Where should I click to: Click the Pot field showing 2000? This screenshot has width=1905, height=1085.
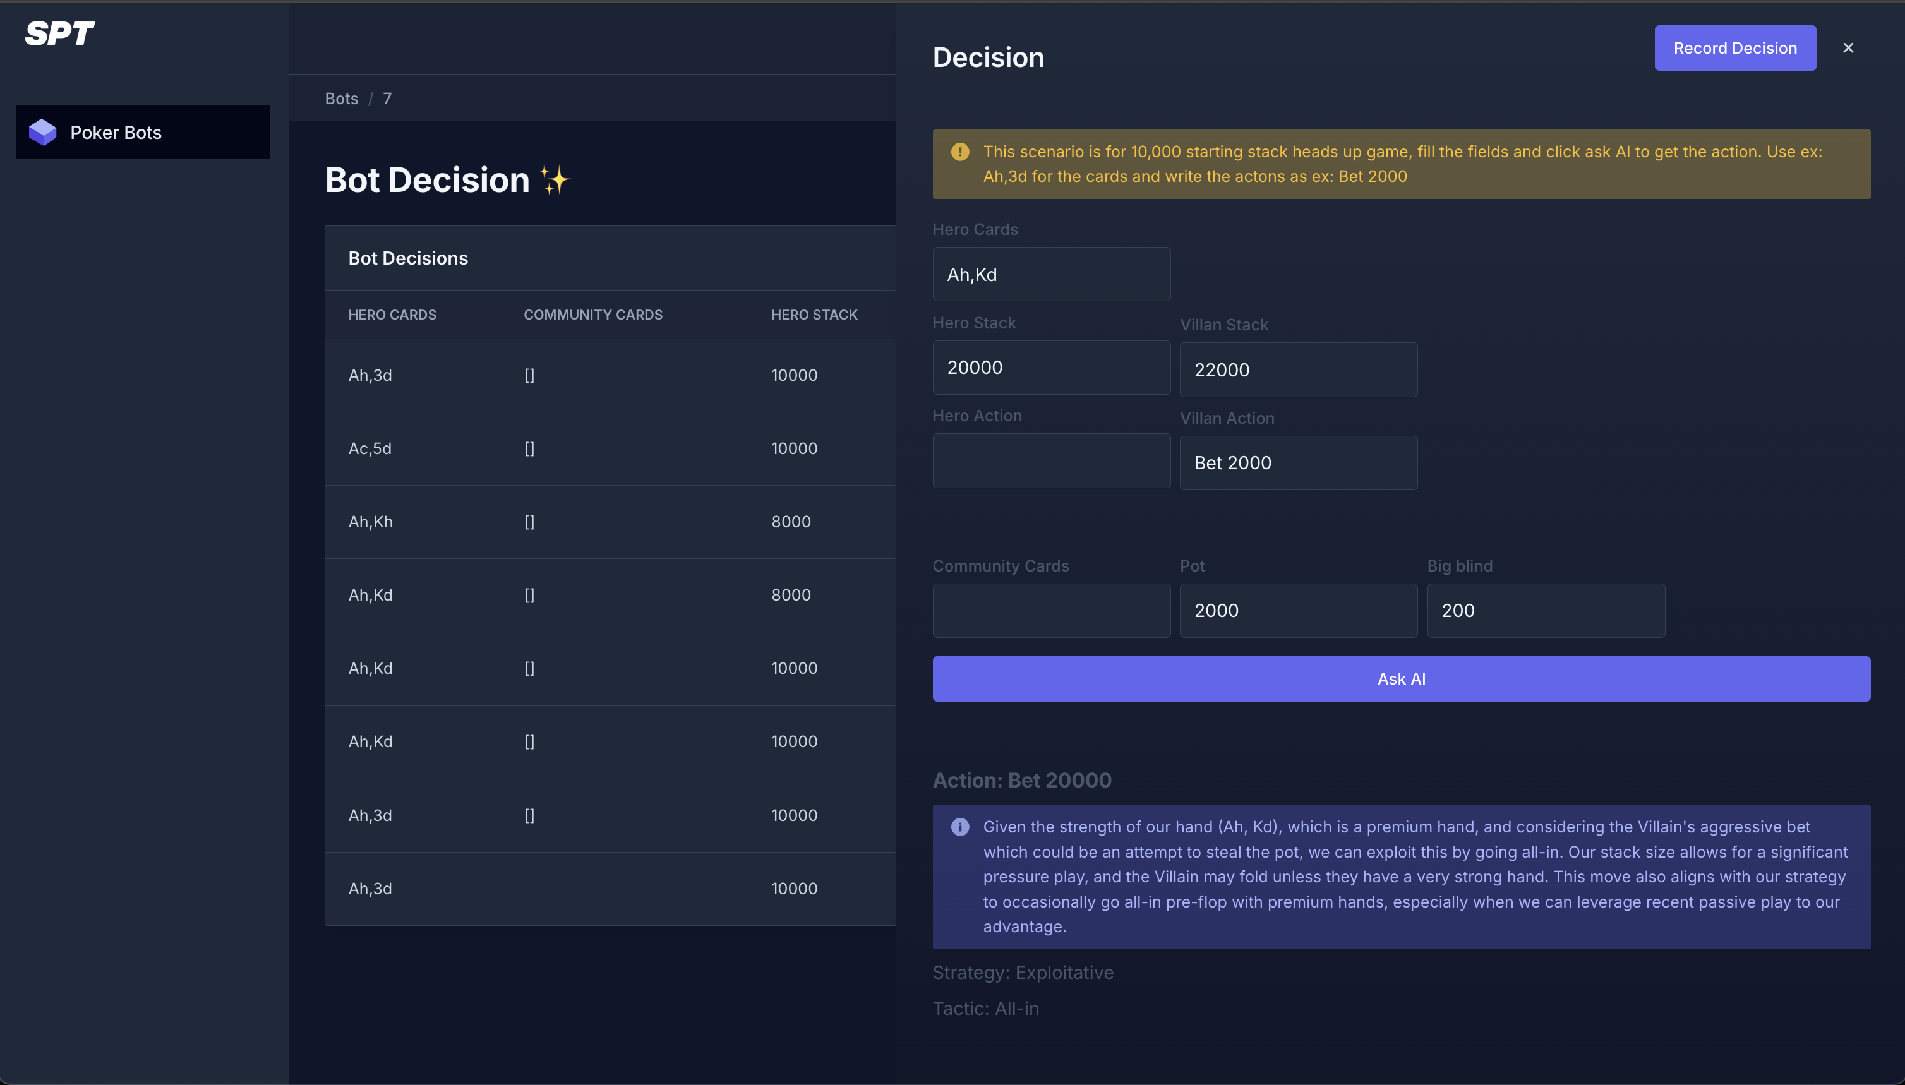(x=1297, y=610)
